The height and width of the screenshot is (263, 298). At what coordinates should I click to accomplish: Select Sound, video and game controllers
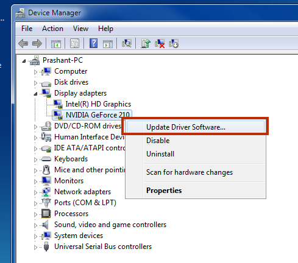(110, 225)
